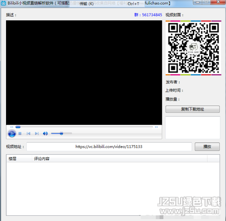The image size is (226, 221).
Task: Click the 评论内容 column header
Action: pyautogui.click(x=120, y=159)
